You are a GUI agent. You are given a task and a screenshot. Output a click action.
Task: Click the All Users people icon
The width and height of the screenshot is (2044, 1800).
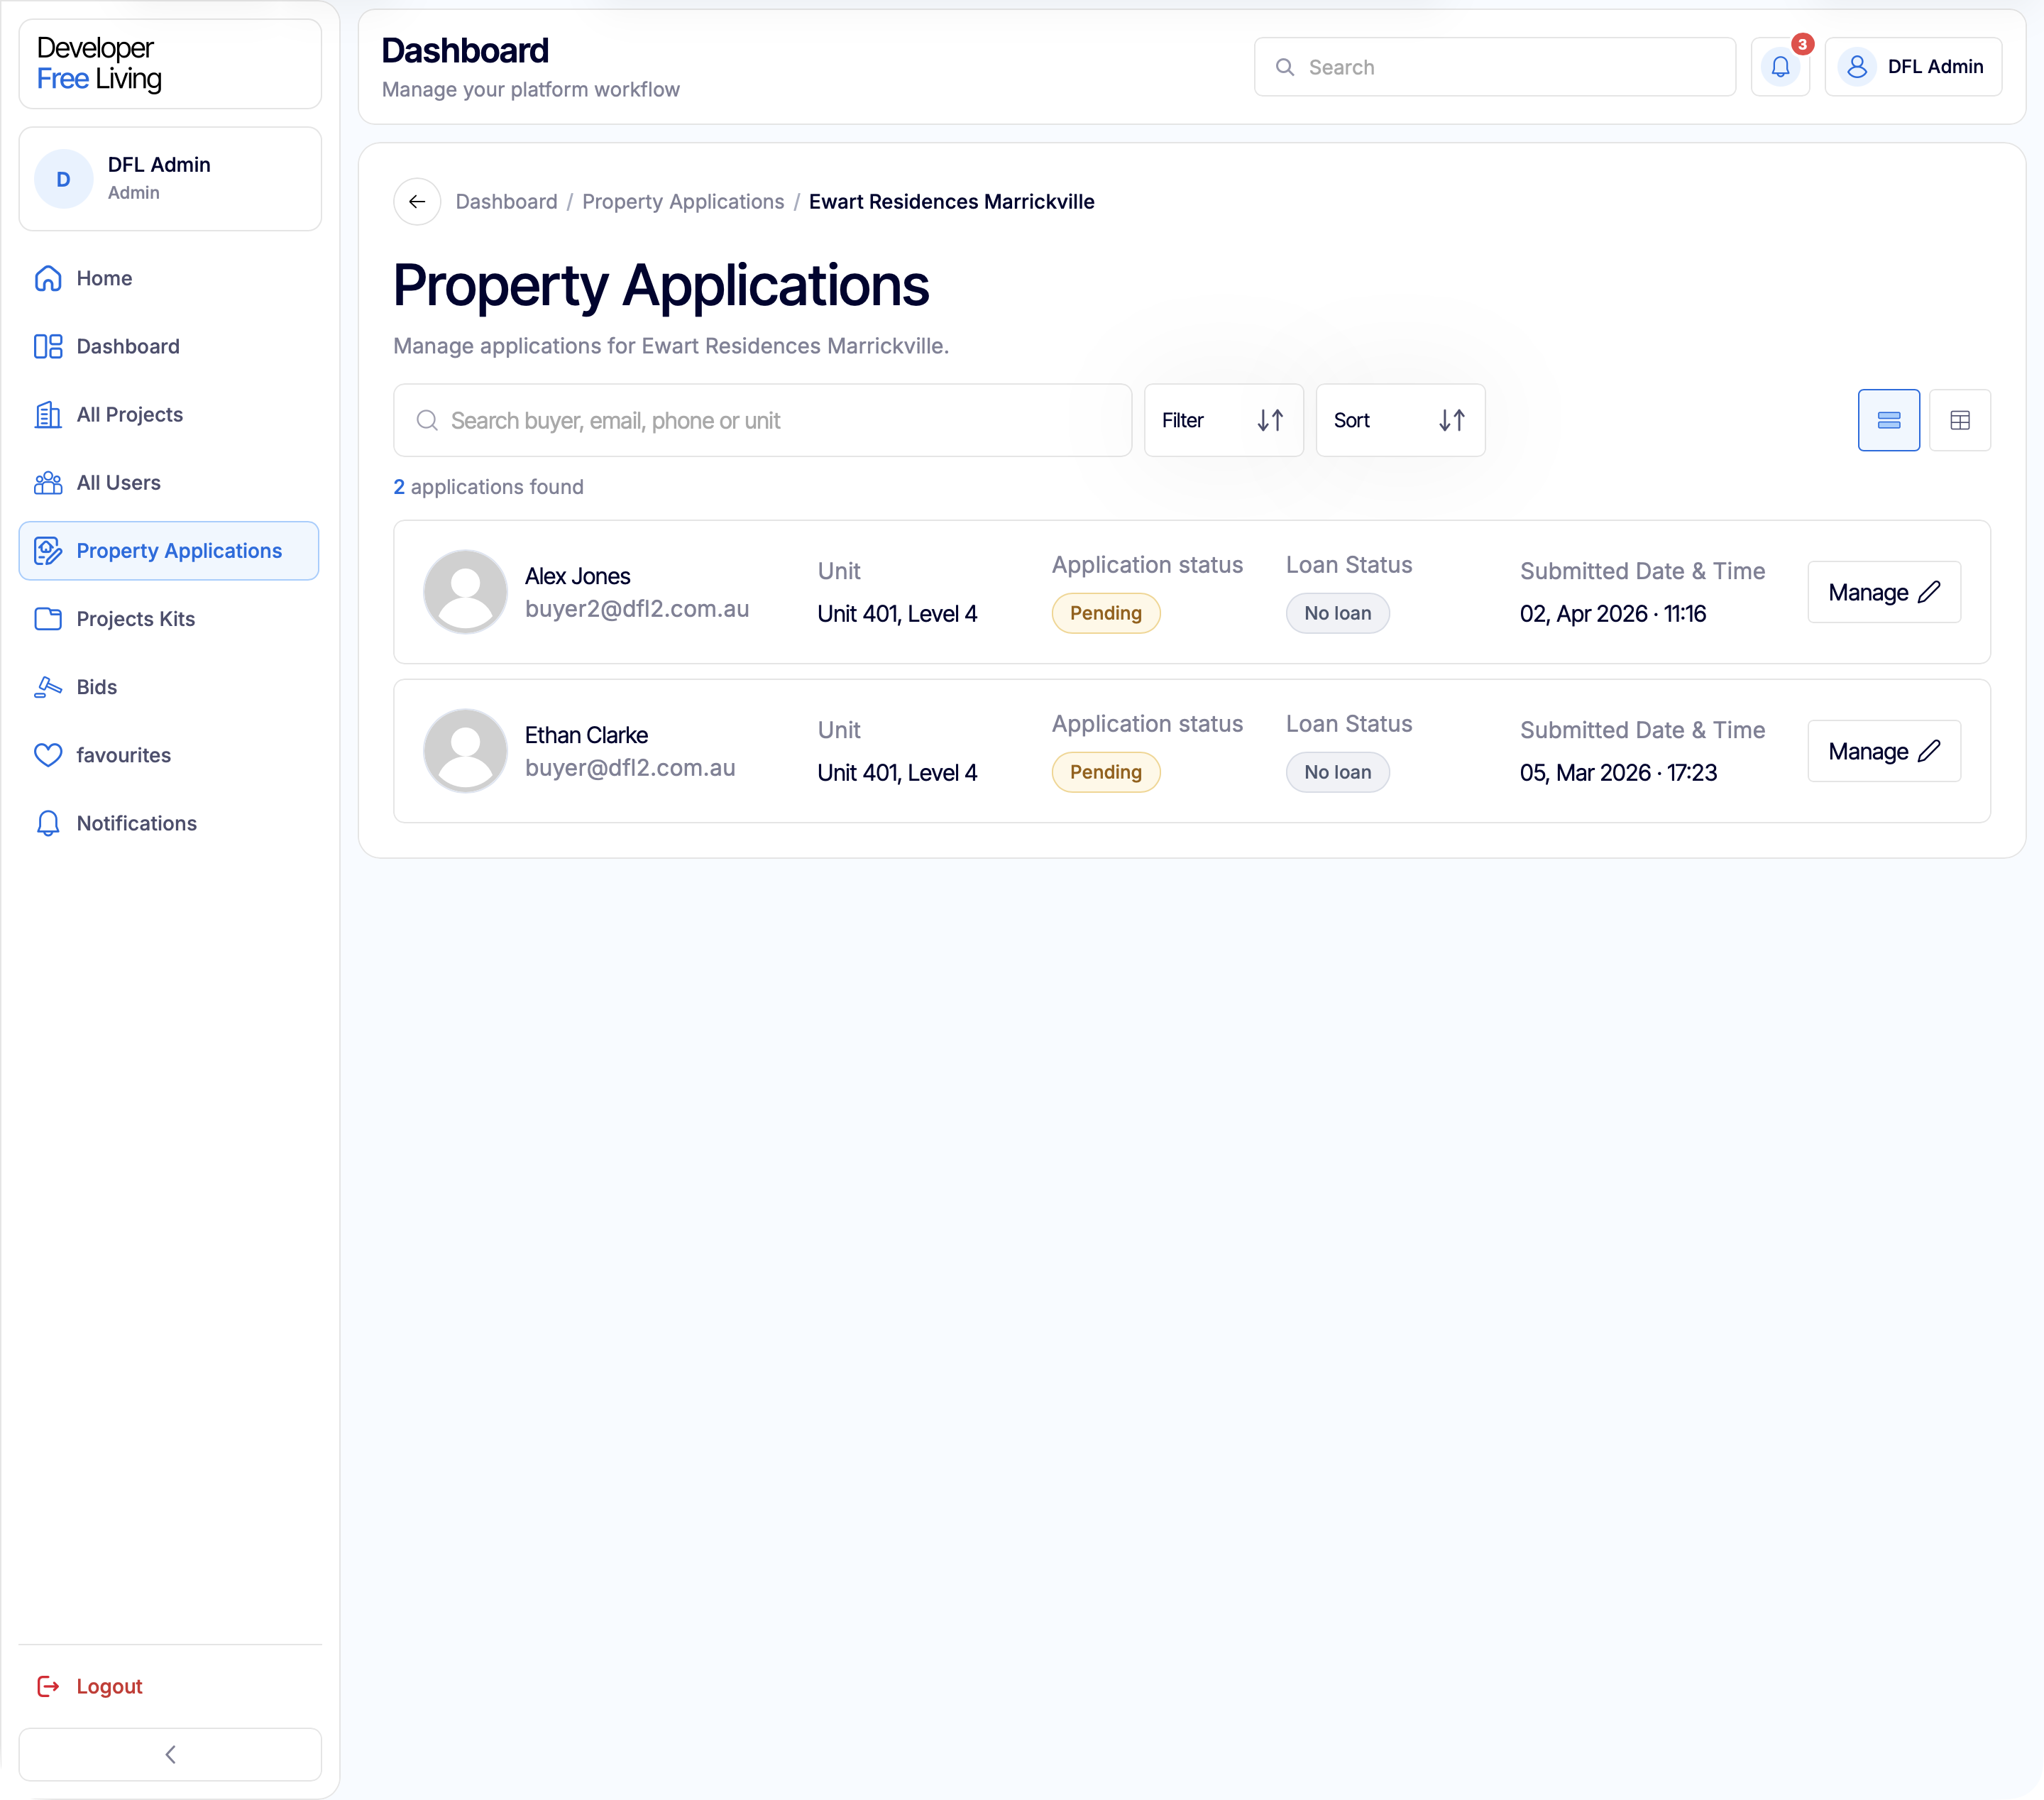click(48, 483)
